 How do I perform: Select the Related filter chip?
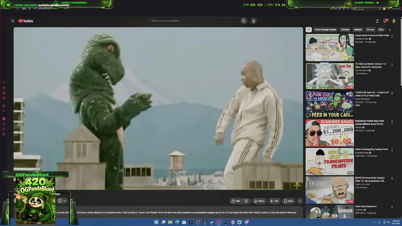(358, 30)
